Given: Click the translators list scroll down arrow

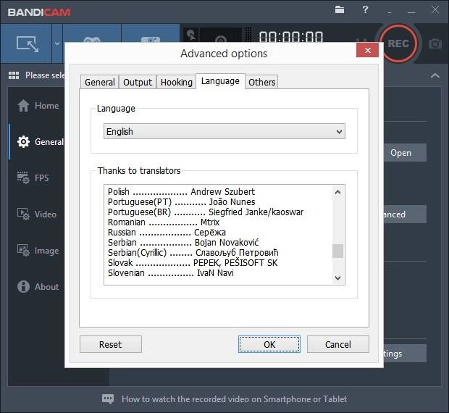Looking at the screenshot, I should pos(338,278).
